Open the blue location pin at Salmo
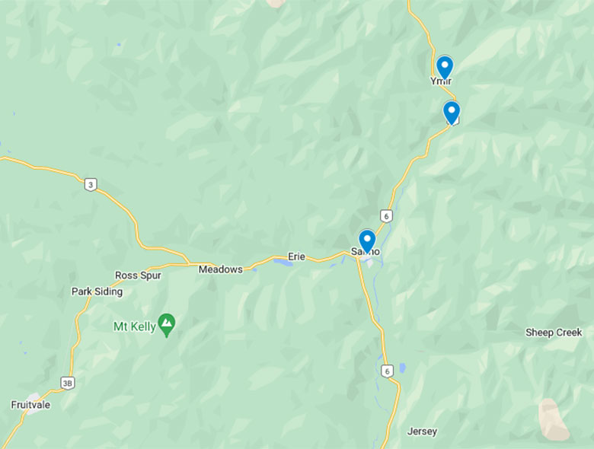This screenshot has width=594, height=449. point(367,241)
